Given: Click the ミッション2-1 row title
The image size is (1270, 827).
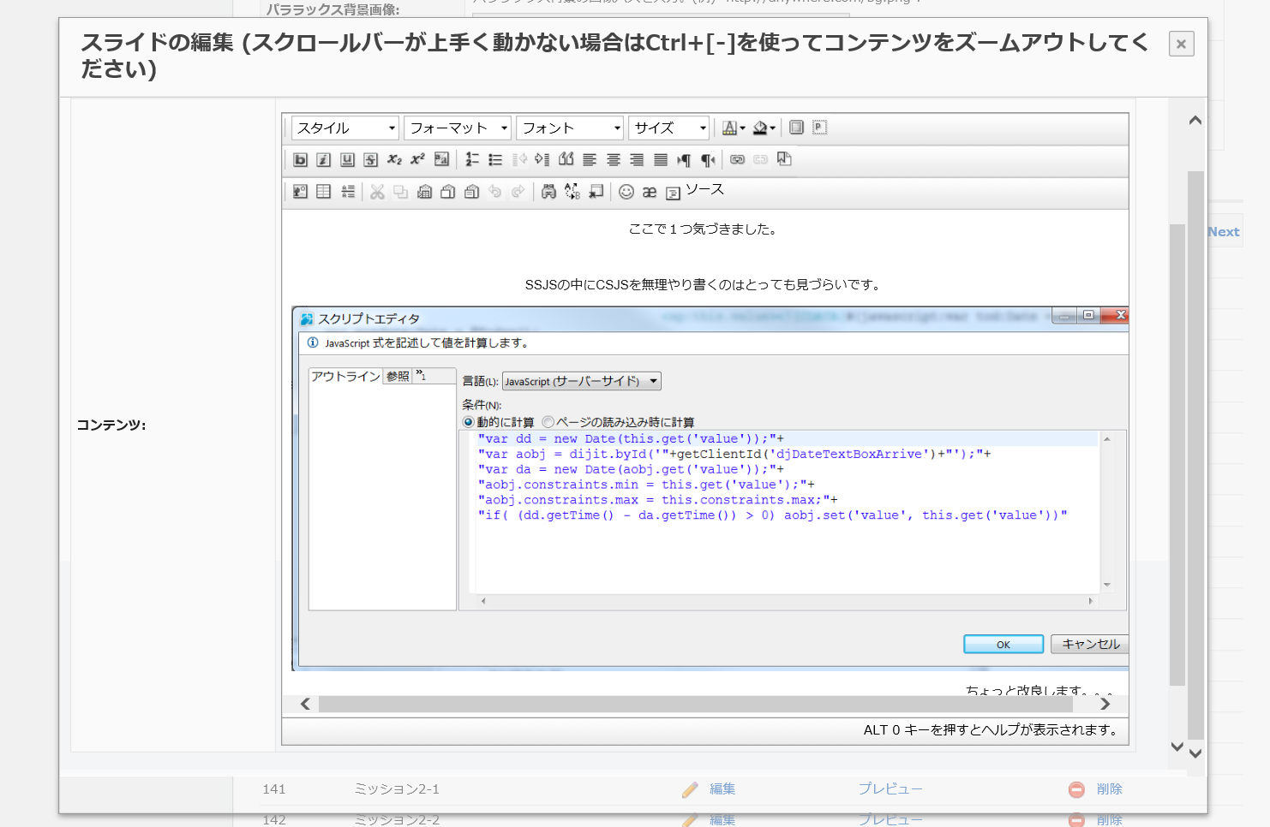Looking at the screenshot, I should [397, 789].
